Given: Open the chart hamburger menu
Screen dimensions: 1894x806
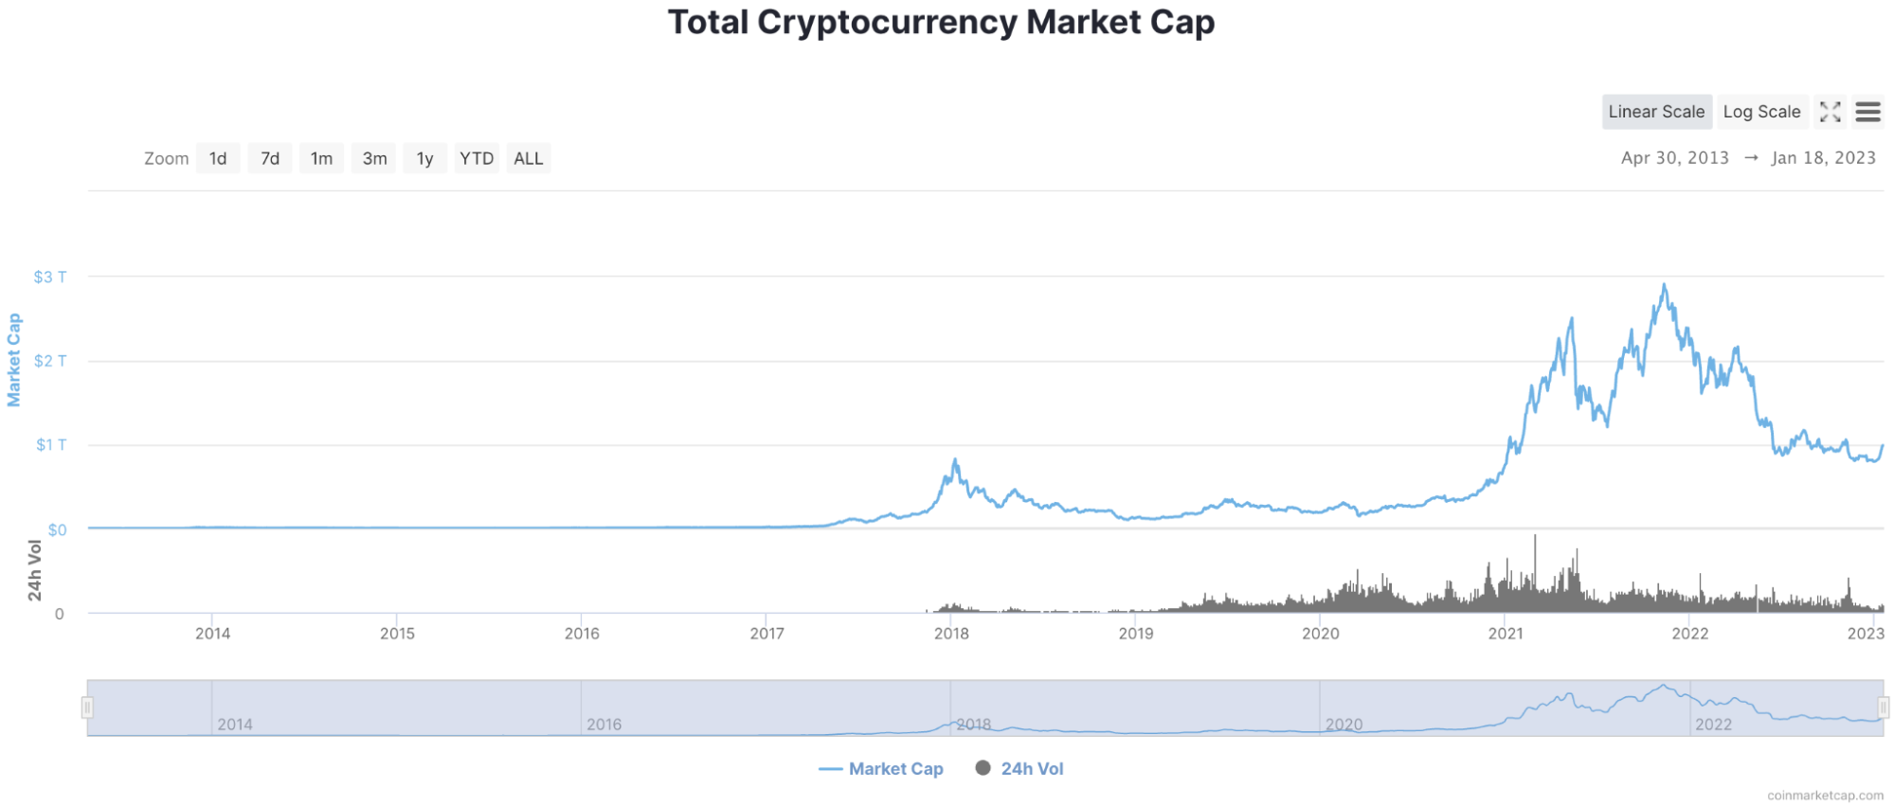Looking at the screenshot, I should 1867,112.
